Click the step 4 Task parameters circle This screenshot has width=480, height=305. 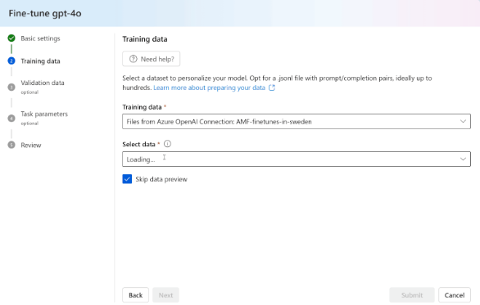(11, 119)
